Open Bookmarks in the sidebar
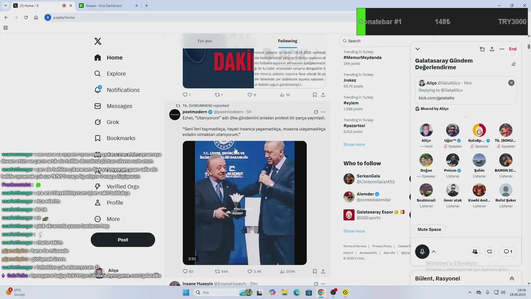531x299 pixels. (115, 138)
